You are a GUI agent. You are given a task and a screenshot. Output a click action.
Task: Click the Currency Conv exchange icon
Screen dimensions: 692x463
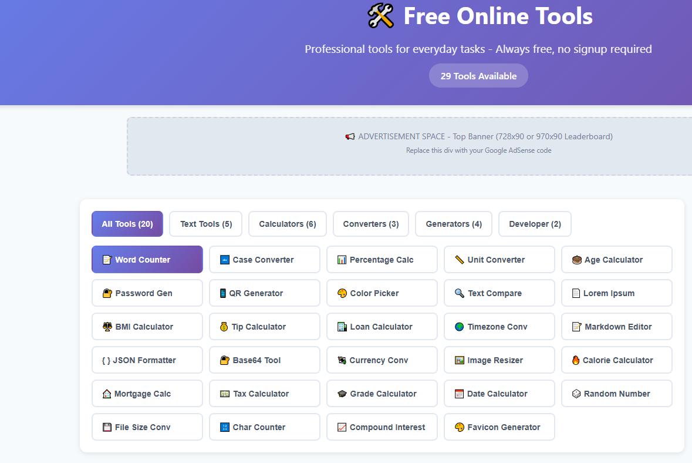point(342,360)
